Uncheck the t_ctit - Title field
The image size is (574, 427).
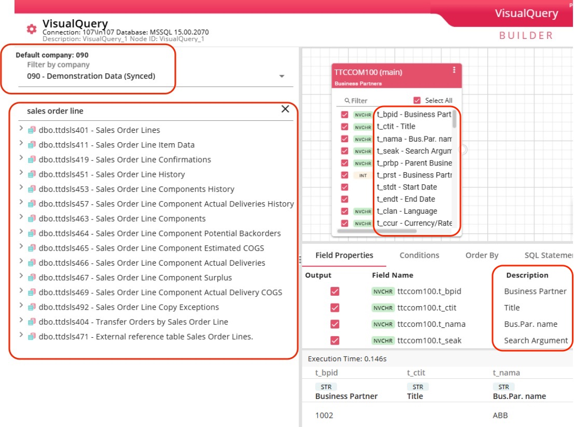click(x=344, y=127)
